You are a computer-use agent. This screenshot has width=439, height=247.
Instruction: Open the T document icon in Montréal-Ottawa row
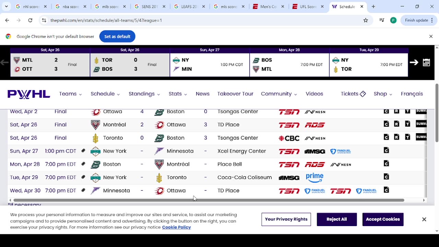(x=407, y=124)
